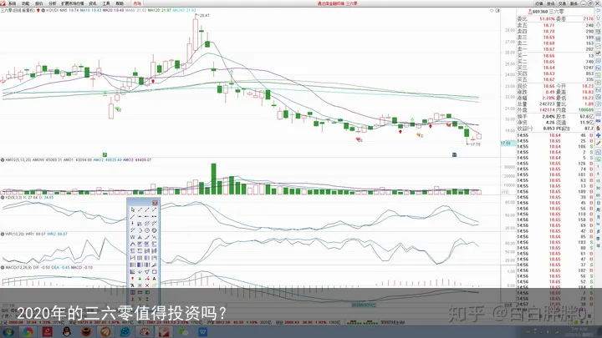602x338 pixels.
Task: Click the 买一 order book row
Action: point(555,56)
